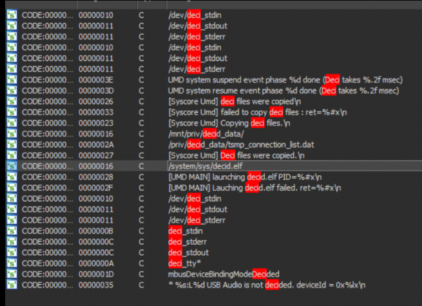Select the 'failed to copy deci files' string
This screenshot has width=422, height=306.
pyautogui.click(x=253, y=112)
